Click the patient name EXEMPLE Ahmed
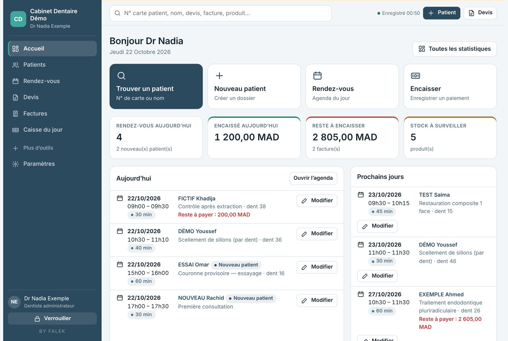Image resolution: width=508 pixels, height=341 pixels. tap(441, 294)
